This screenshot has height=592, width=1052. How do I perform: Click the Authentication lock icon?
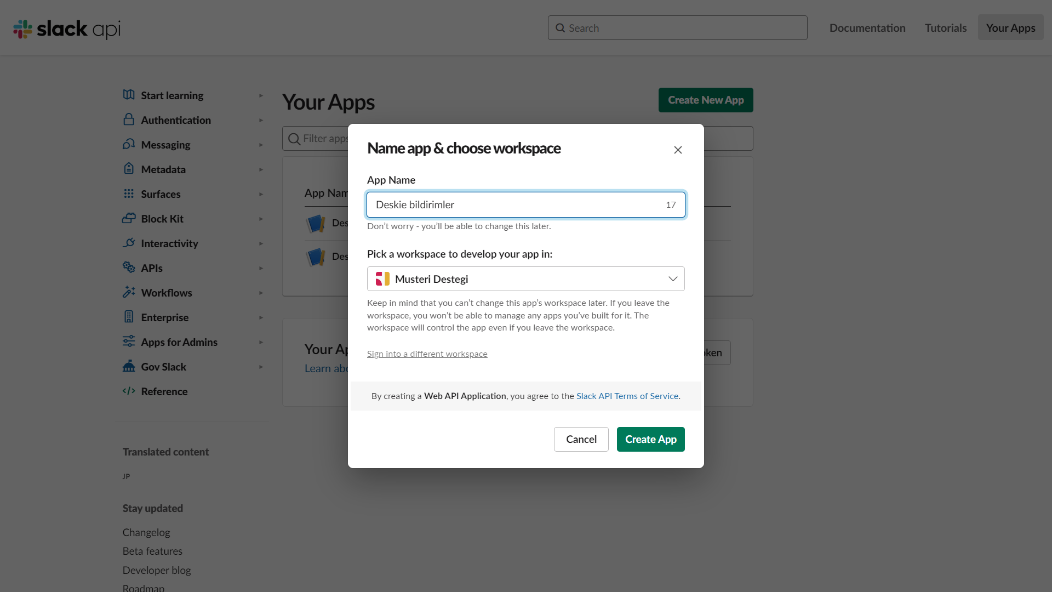pos(129,119)
